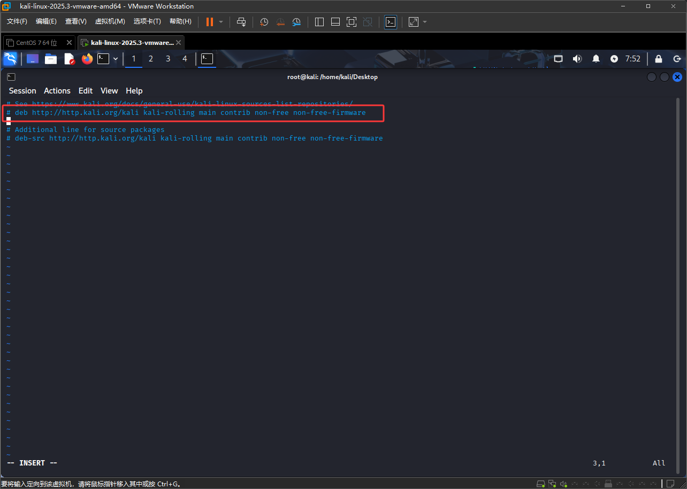687x489 pixels.
Task: Switch to workspace 3
Action: pyautogui.click(x=168, y=59)
